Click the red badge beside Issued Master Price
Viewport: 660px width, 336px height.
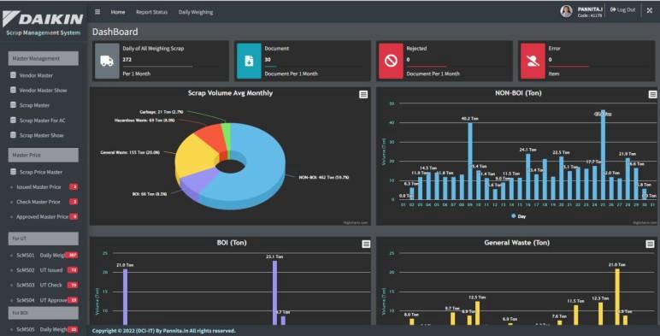[x=74, y=187]
